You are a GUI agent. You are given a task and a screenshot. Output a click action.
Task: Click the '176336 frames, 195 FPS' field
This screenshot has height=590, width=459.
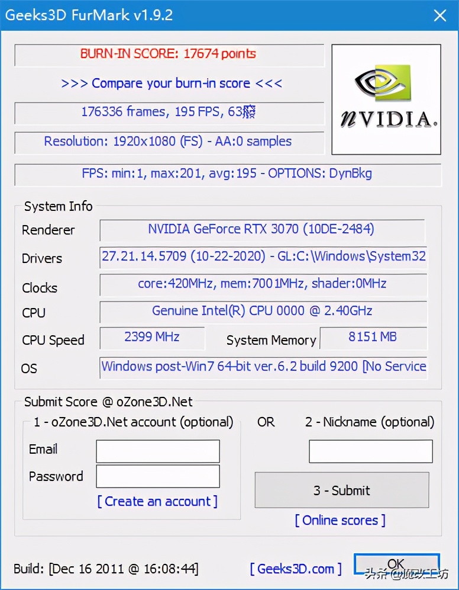(169, 113)
